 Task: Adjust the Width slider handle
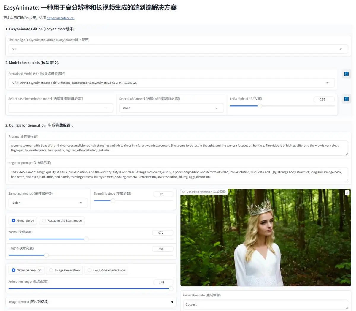86,239
